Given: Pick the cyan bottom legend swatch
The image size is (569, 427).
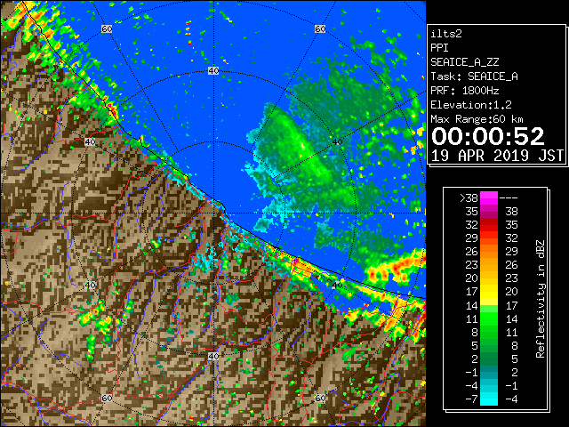Looking at the screenshot, I should tap(489, 399).
